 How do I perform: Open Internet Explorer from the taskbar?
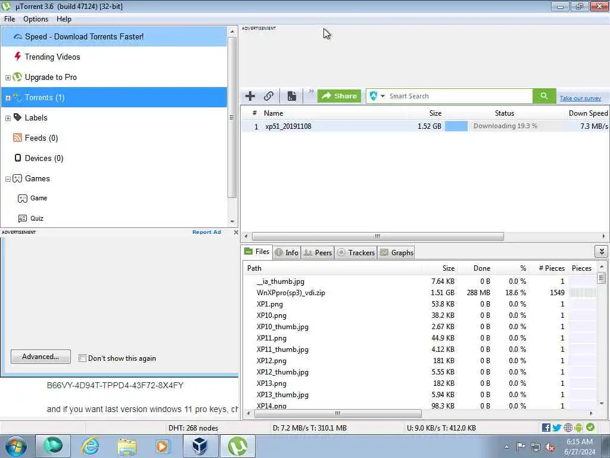pyautogui.click(x=90, y=446)
